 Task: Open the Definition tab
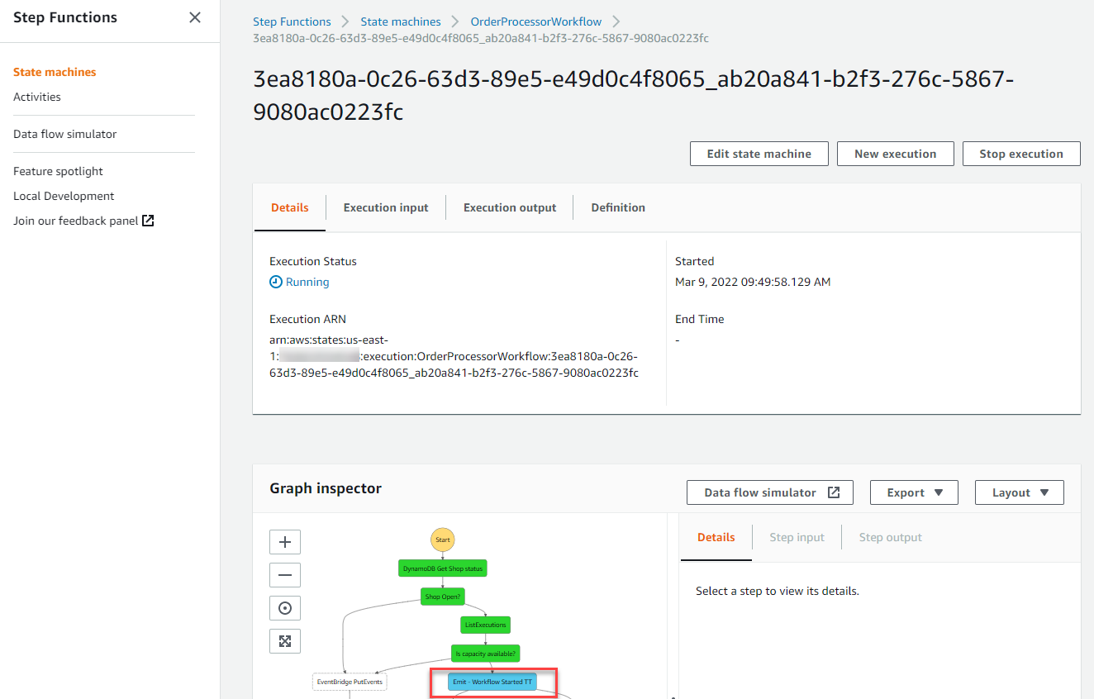(618, 207)
